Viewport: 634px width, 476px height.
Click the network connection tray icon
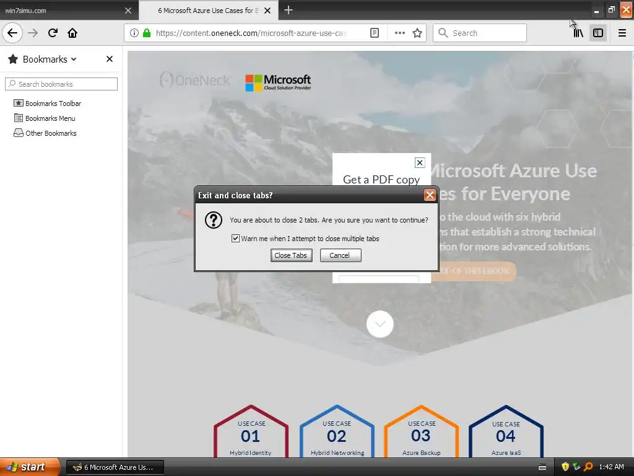(x=576, y=467)
